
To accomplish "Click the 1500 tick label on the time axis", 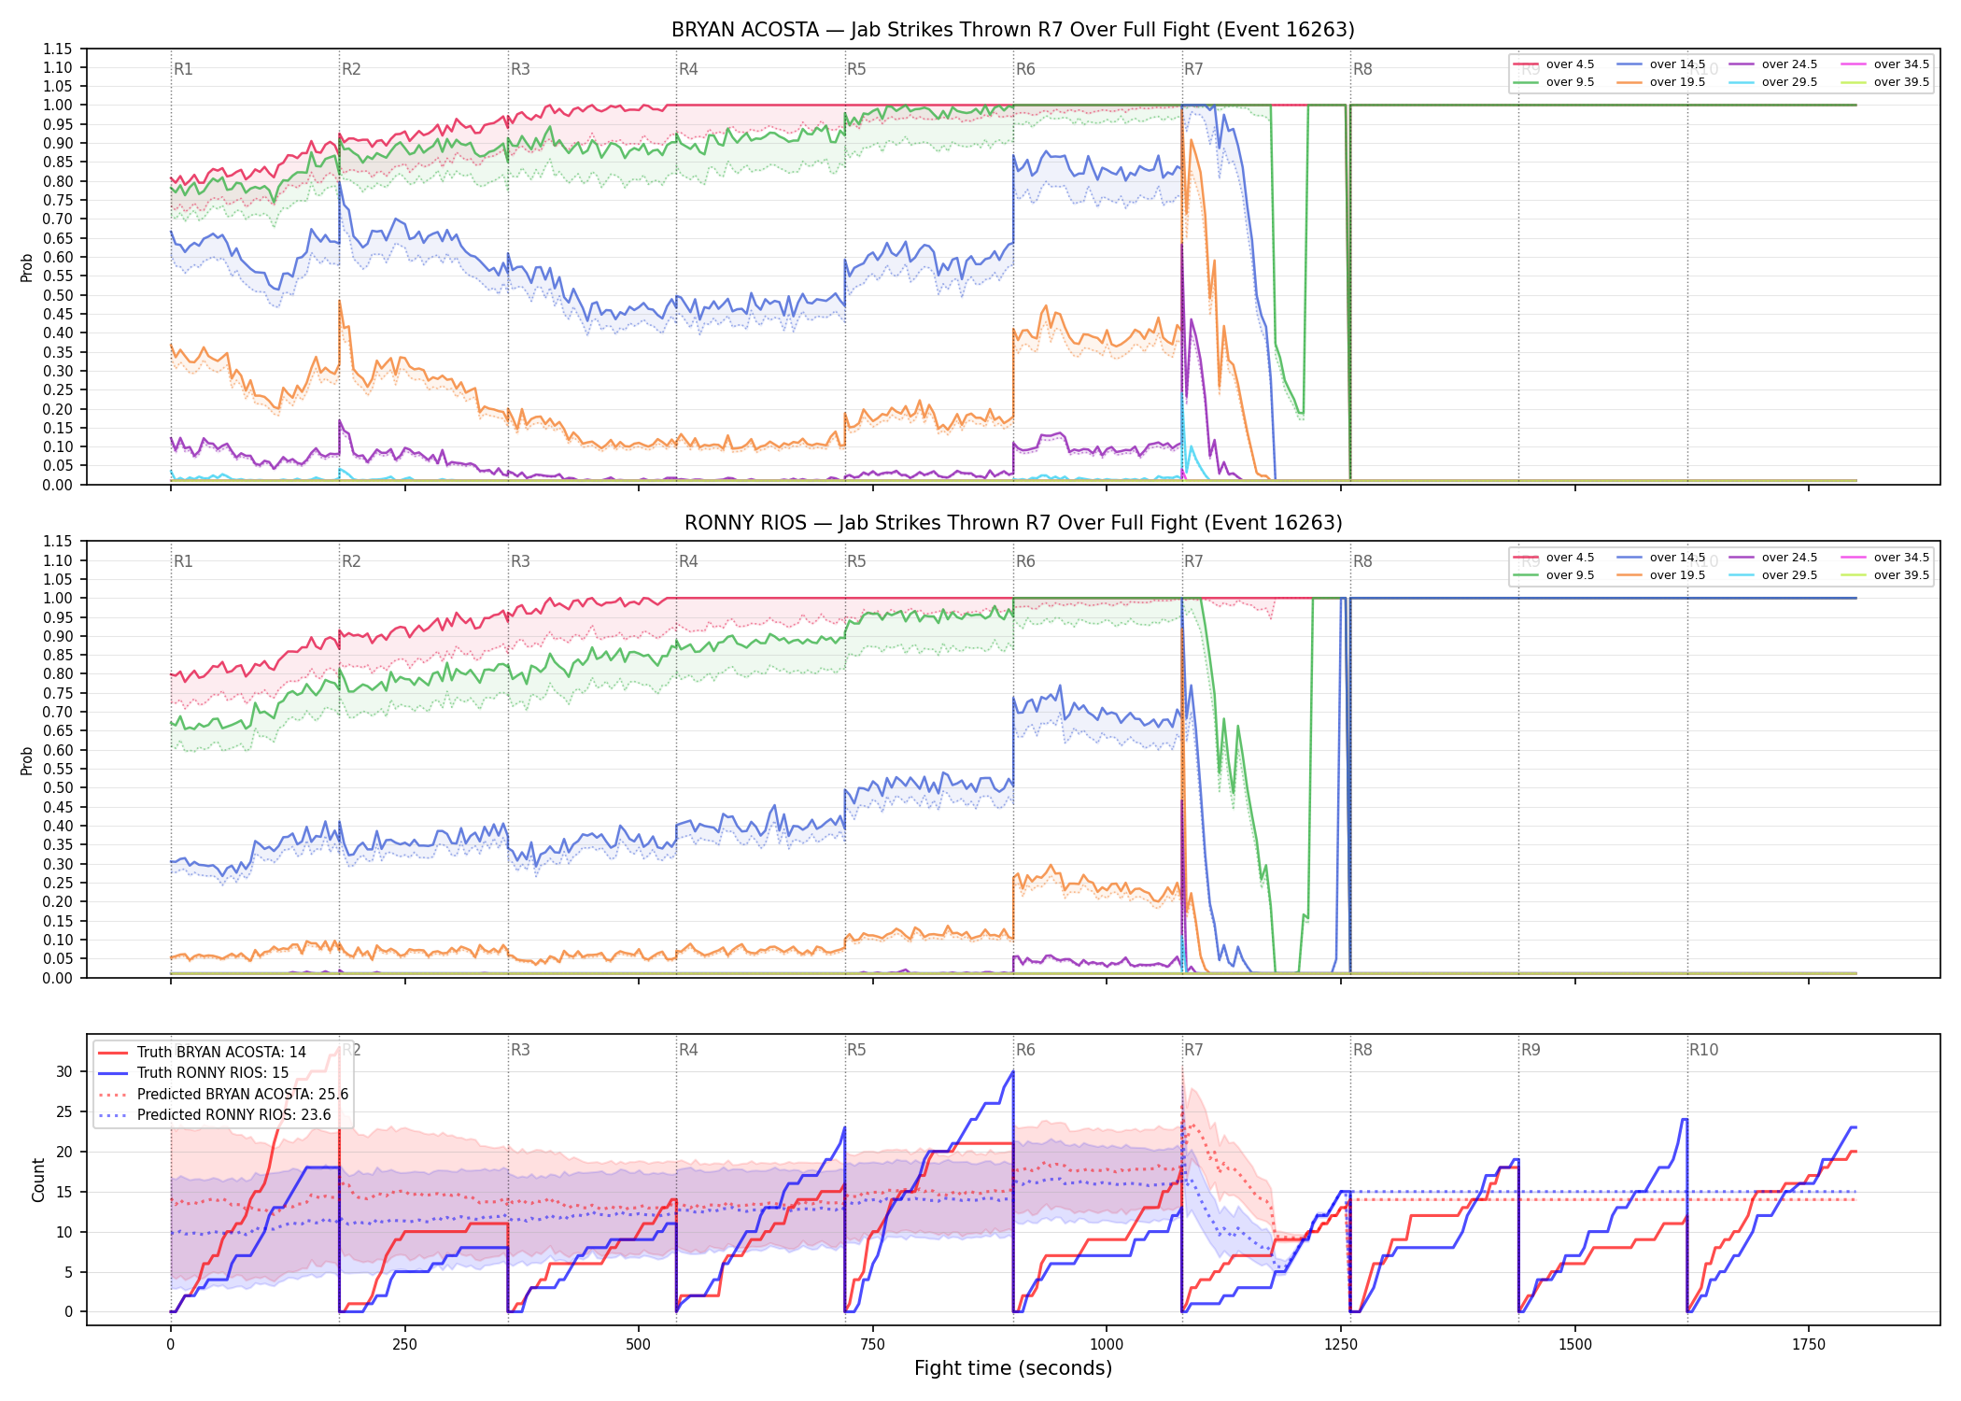I will [x=1575, y=1345].
